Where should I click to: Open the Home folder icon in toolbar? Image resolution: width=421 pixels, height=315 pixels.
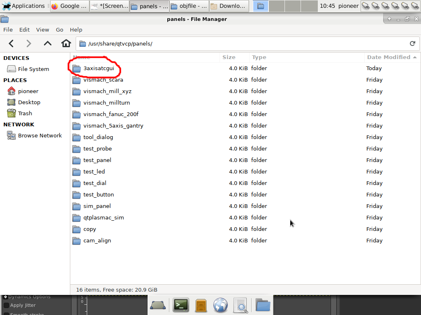click(66, 43)
